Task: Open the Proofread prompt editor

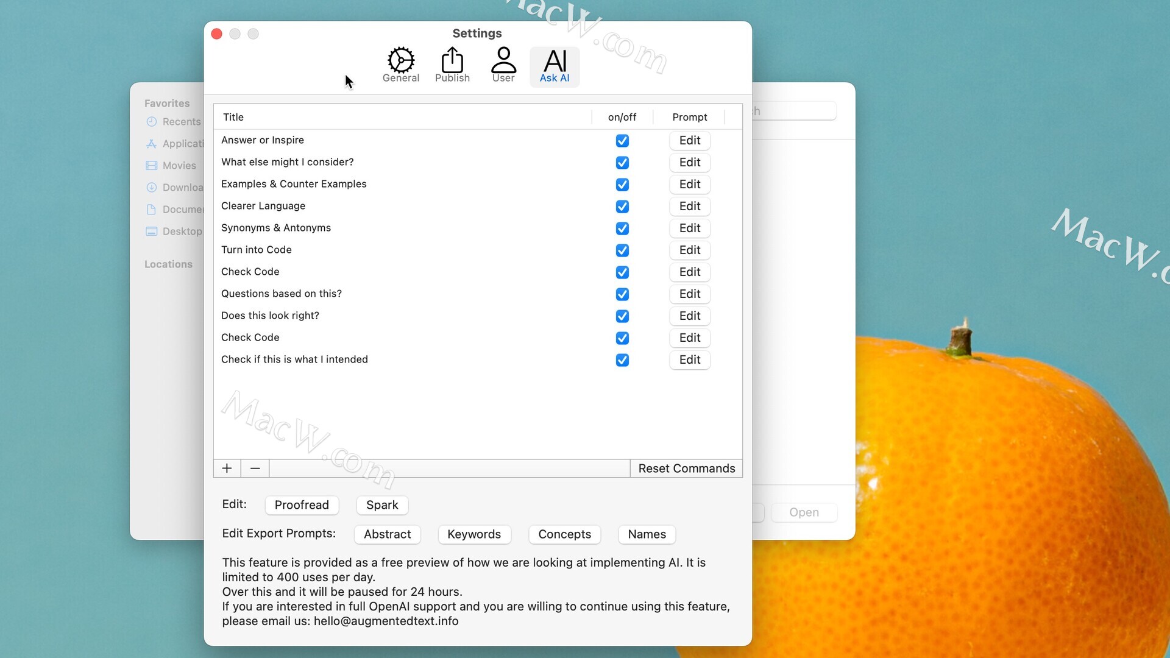Action: (x=302, y=505)
